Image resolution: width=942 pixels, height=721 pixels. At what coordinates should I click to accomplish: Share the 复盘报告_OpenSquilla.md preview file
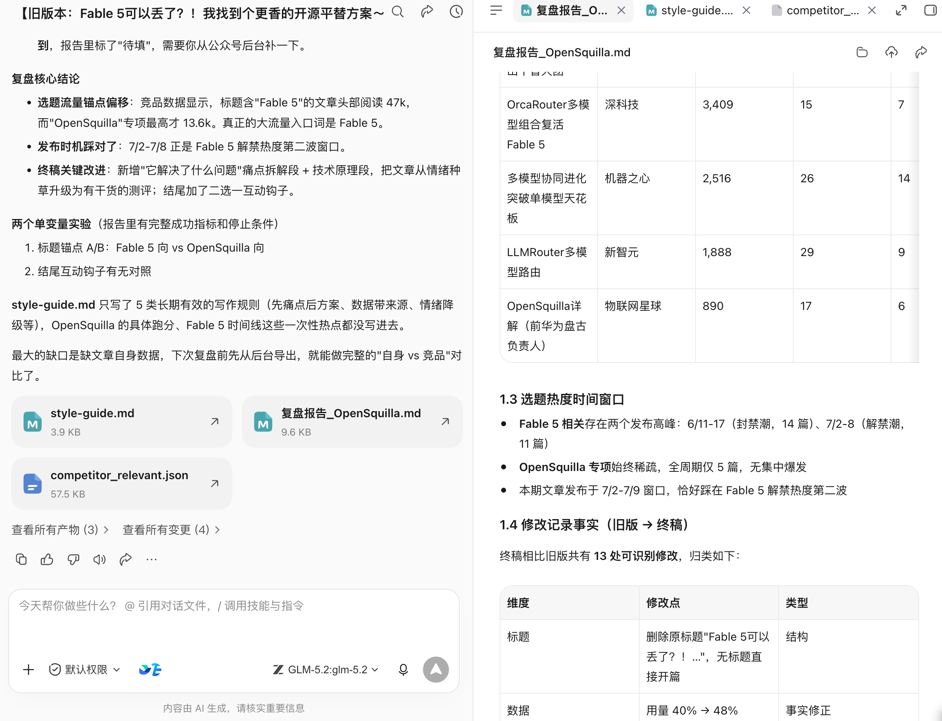tap(921, 52)
